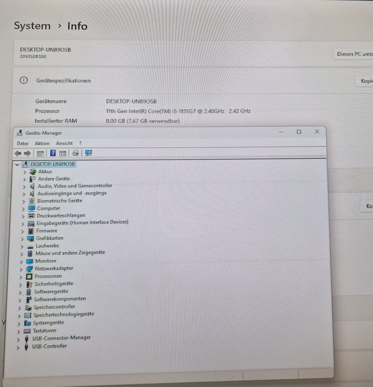Expand Audio, Video und Gamecontroller
This screenshot has height=387, width=373.
point(24,187)
